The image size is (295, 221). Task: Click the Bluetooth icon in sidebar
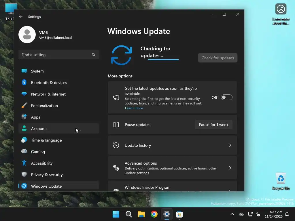point(24,82)
